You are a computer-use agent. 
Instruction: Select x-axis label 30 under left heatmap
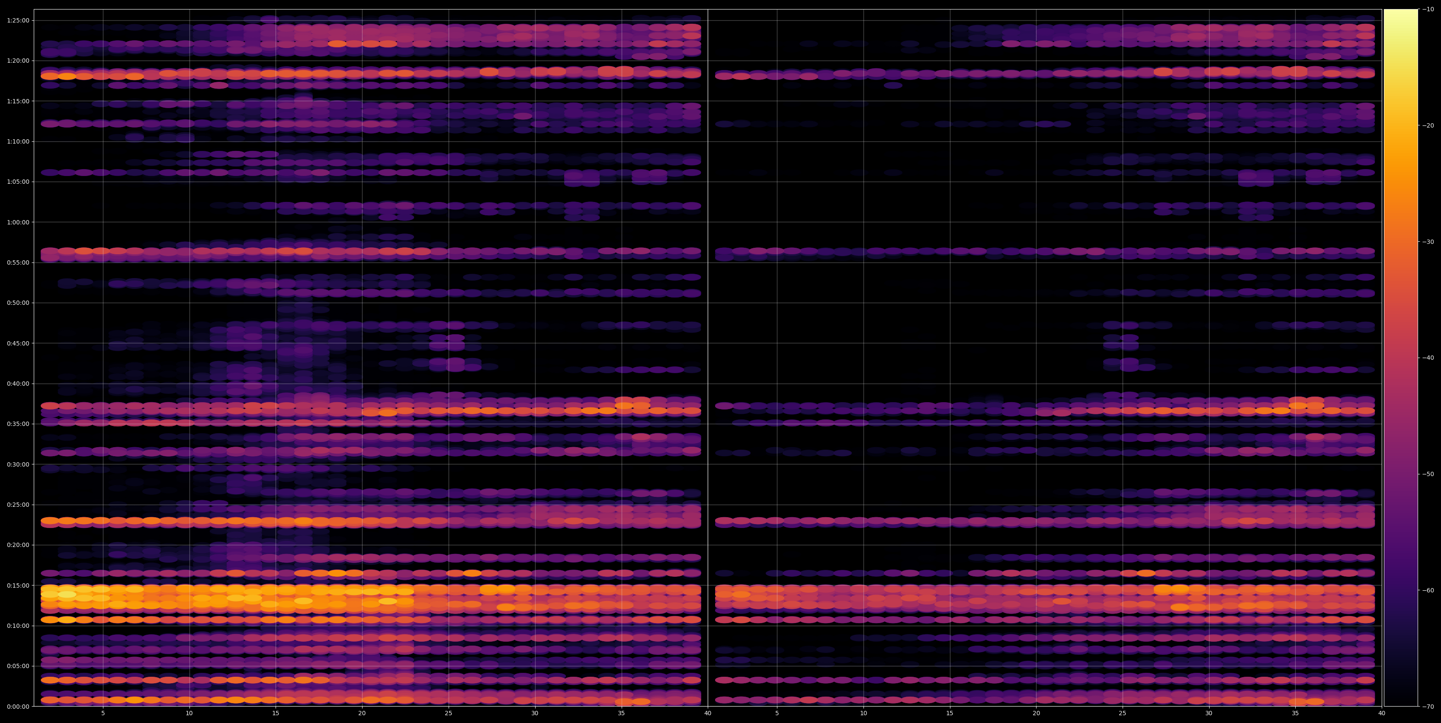[x=535, y=713]
